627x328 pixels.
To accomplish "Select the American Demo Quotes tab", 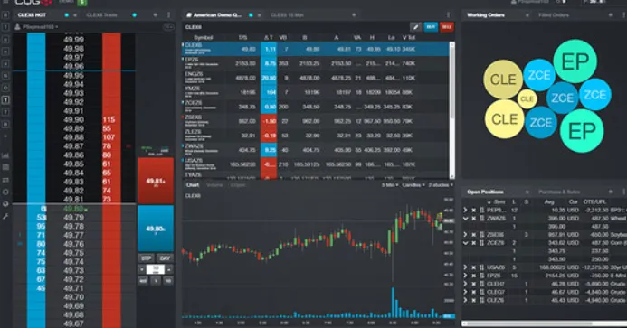I will pos(217,15).
